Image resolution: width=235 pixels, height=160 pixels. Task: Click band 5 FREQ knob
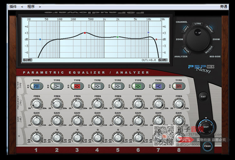coord(118,104)
